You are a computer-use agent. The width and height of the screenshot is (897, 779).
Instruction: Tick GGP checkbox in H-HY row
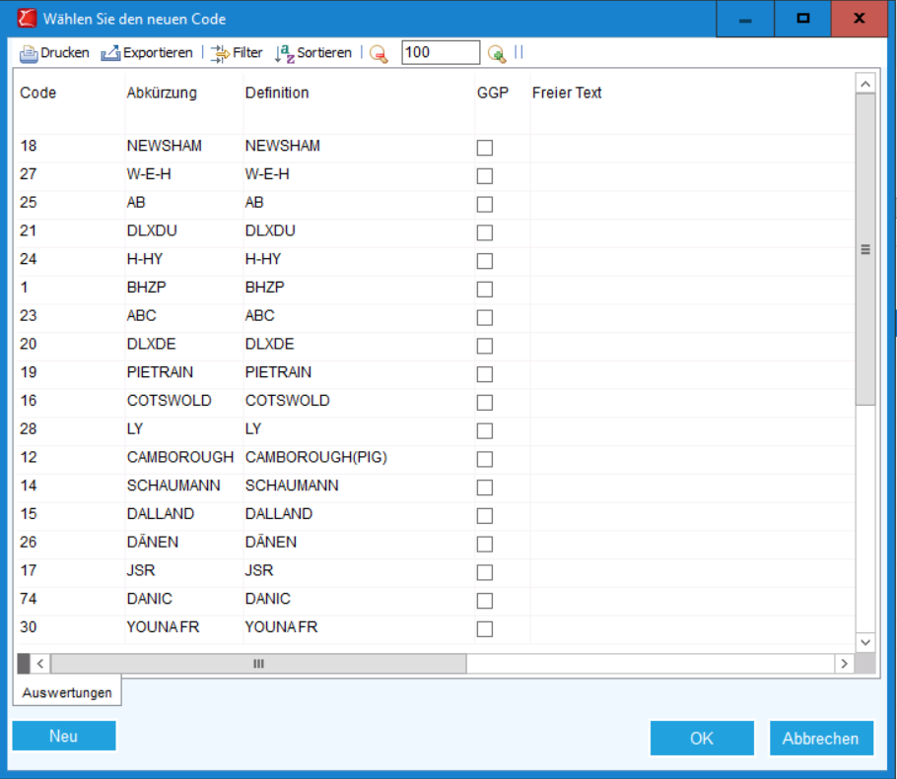[x=485, y=261]
